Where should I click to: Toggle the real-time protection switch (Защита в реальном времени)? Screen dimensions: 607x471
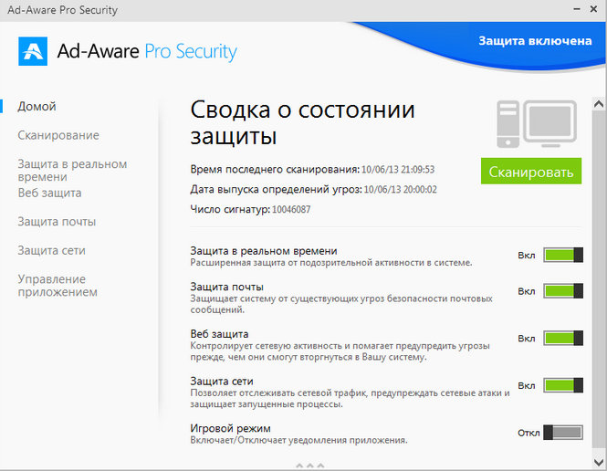click(563, 255)
